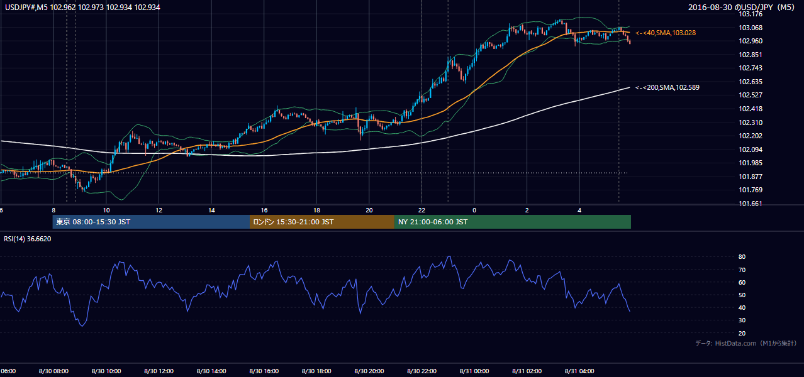Image resolution: width=804 pixels, height=377 pixels.
Task: Click the RSI scale value 20
Action: coord(742,334)
